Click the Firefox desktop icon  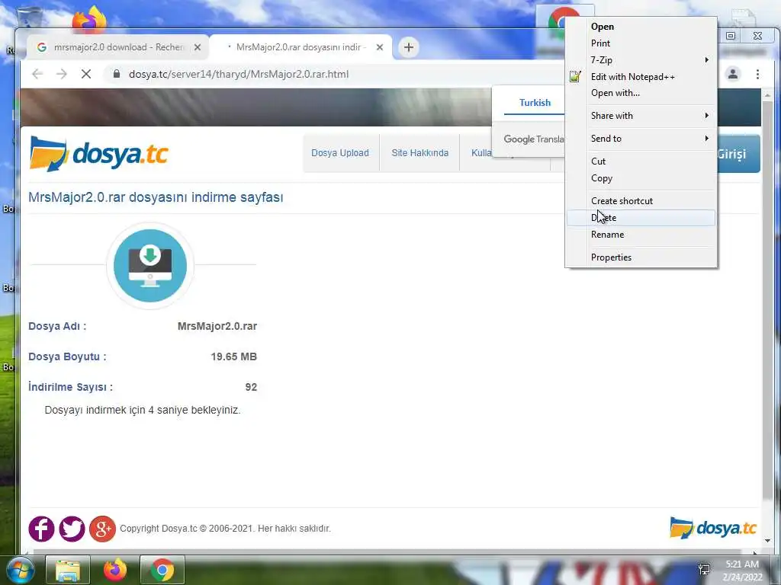click(x=90, y=19)
